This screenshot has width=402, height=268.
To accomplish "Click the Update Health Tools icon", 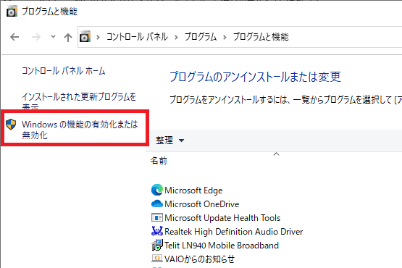I will 157,218.
